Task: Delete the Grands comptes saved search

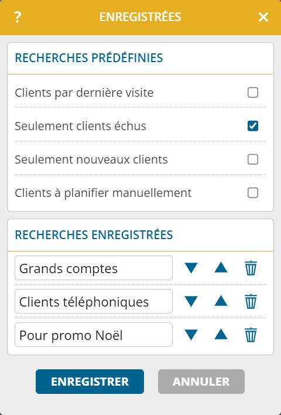Action: [251, 268]
